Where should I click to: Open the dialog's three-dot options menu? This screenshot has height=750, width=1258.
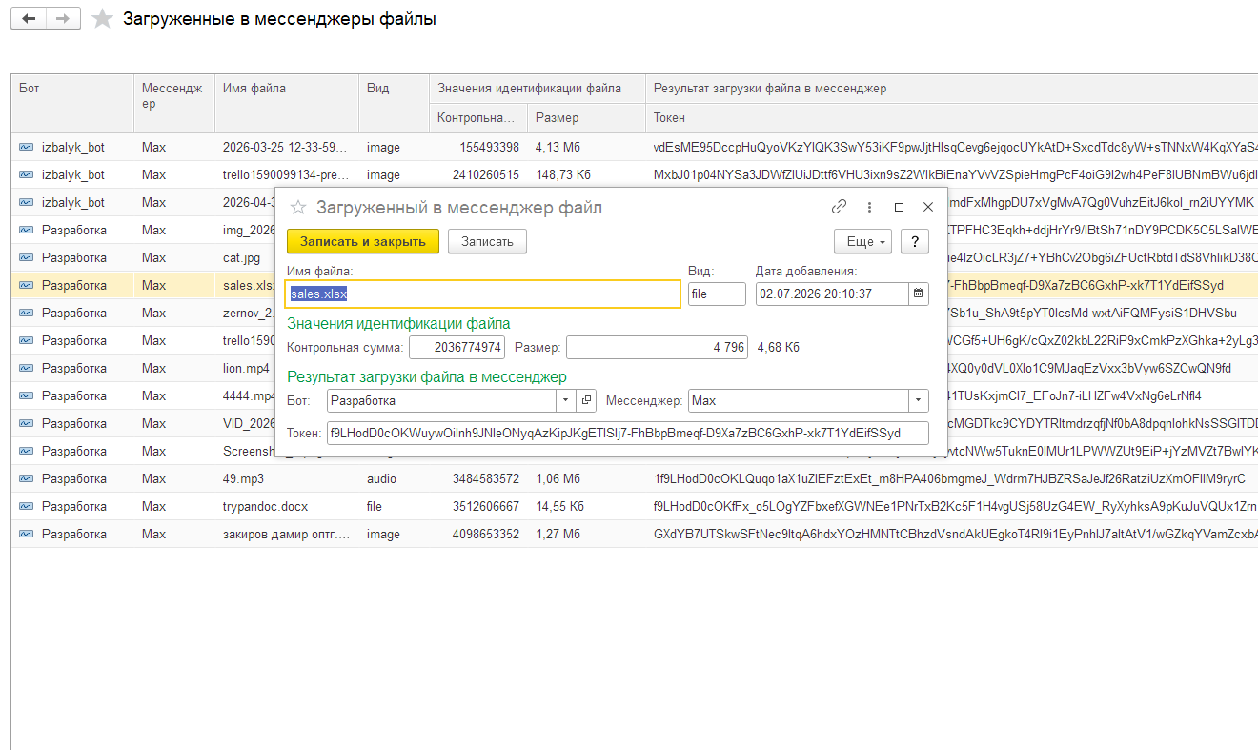[869, 207]
